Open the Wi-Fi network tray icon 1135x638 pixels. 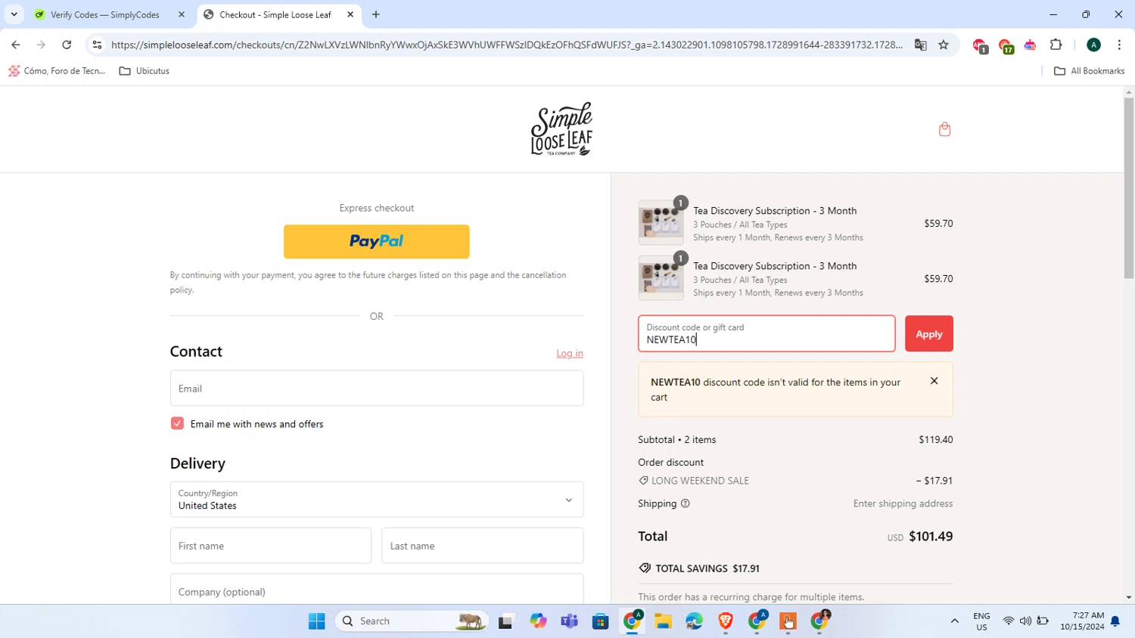pos(1008,621)
